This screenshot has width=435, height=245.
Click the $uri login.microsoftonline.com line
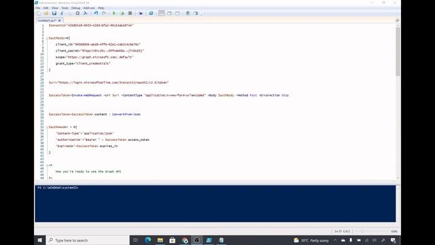click(x=109, y=82)
